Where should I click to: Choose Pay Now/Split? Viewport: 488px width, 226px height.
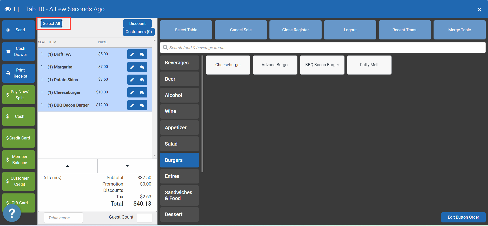19,95
